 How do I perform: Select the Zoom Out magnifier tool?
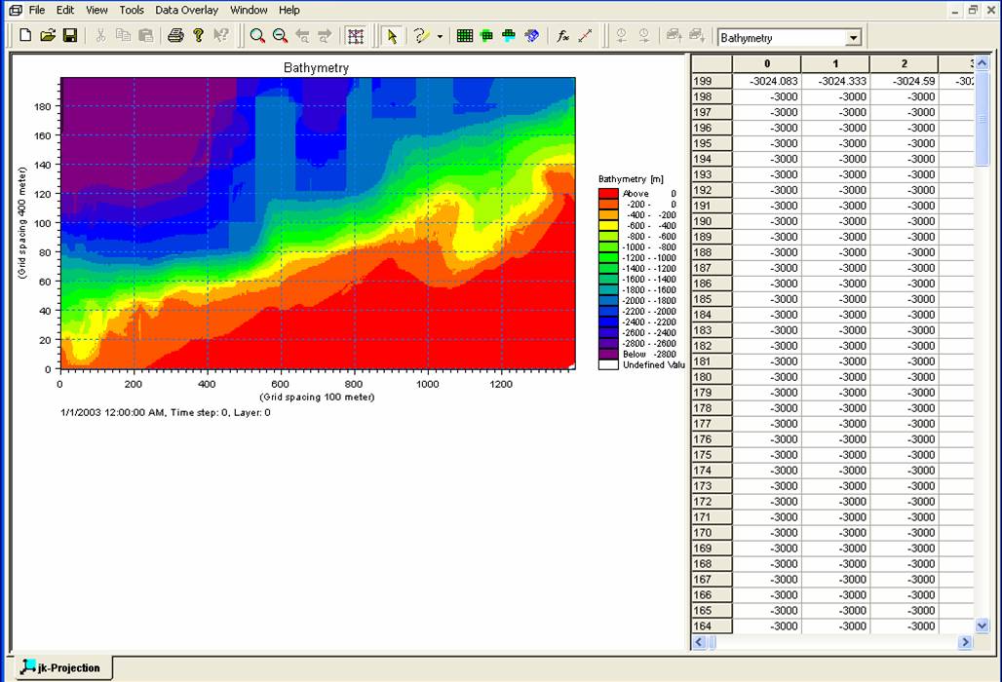280,36
